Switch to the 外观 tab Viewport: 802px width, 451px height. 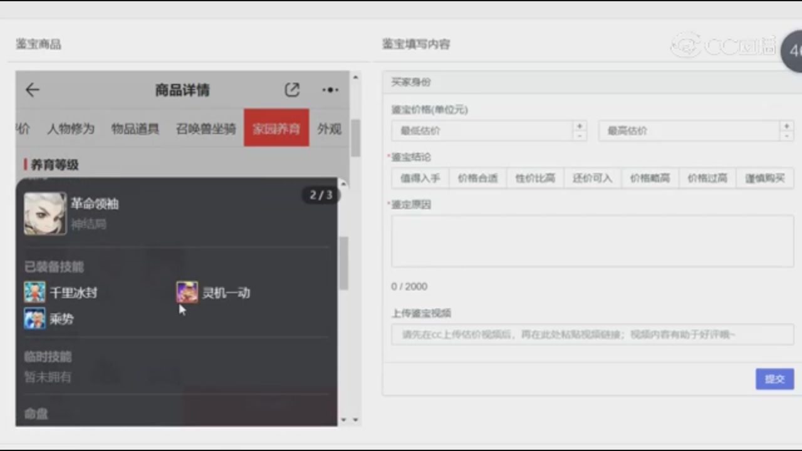point(330,129)
